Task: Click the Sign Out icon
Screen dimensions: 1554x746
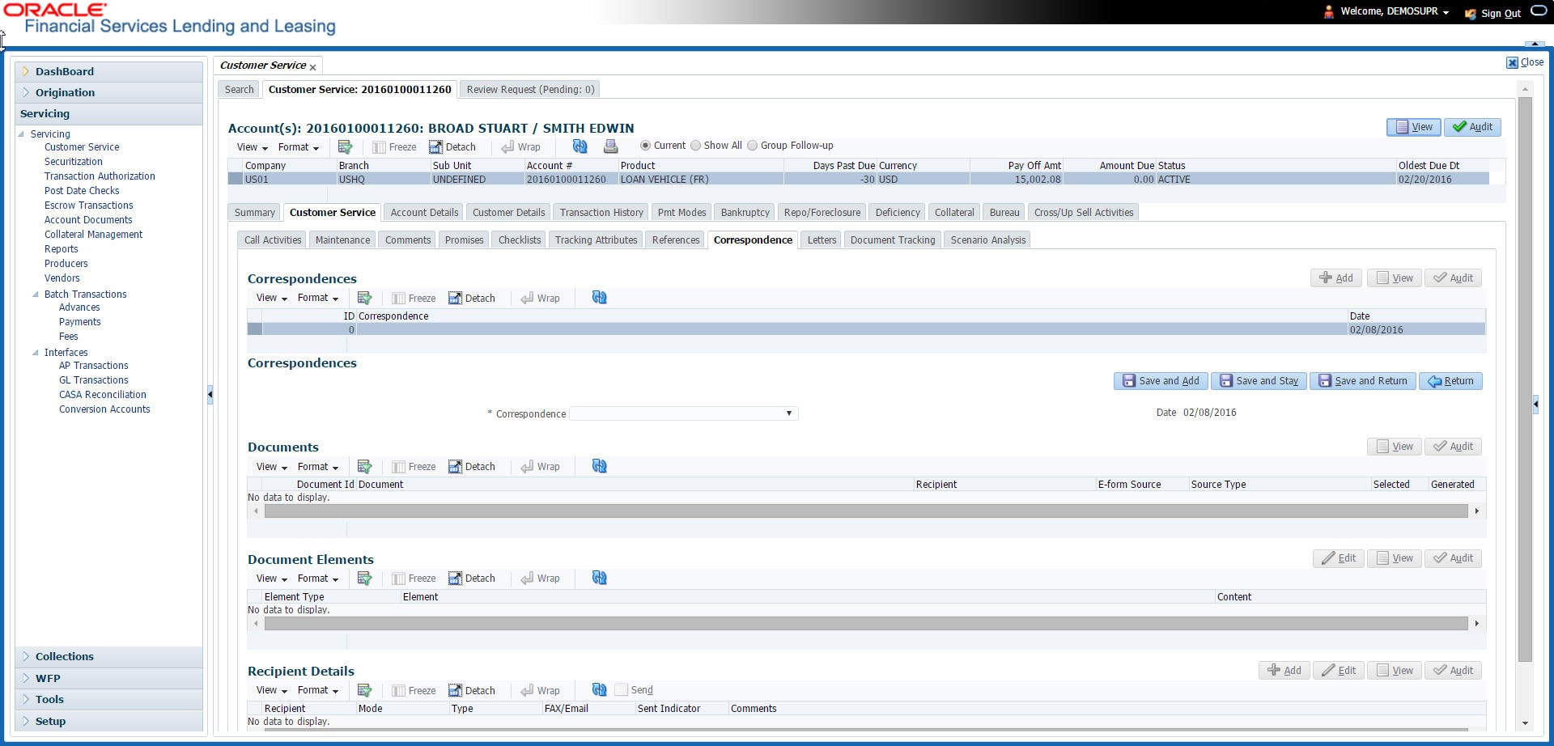Action: [1471, 13]
